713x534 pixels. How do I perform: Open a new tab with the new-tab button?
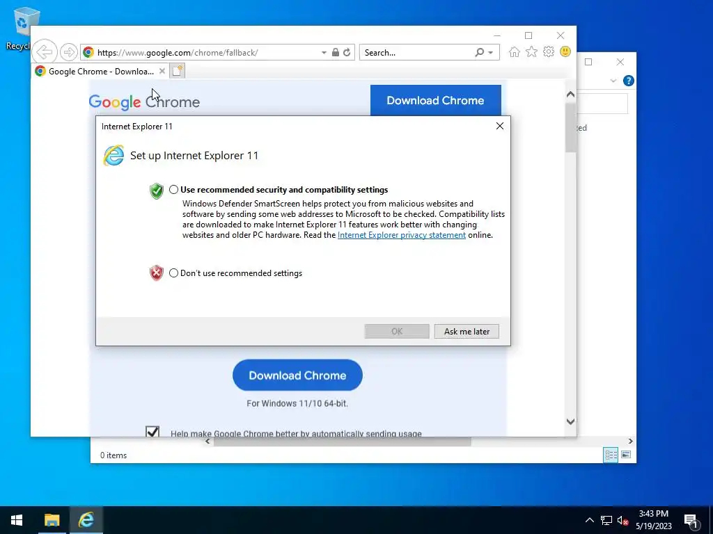[x=178, y=71]
